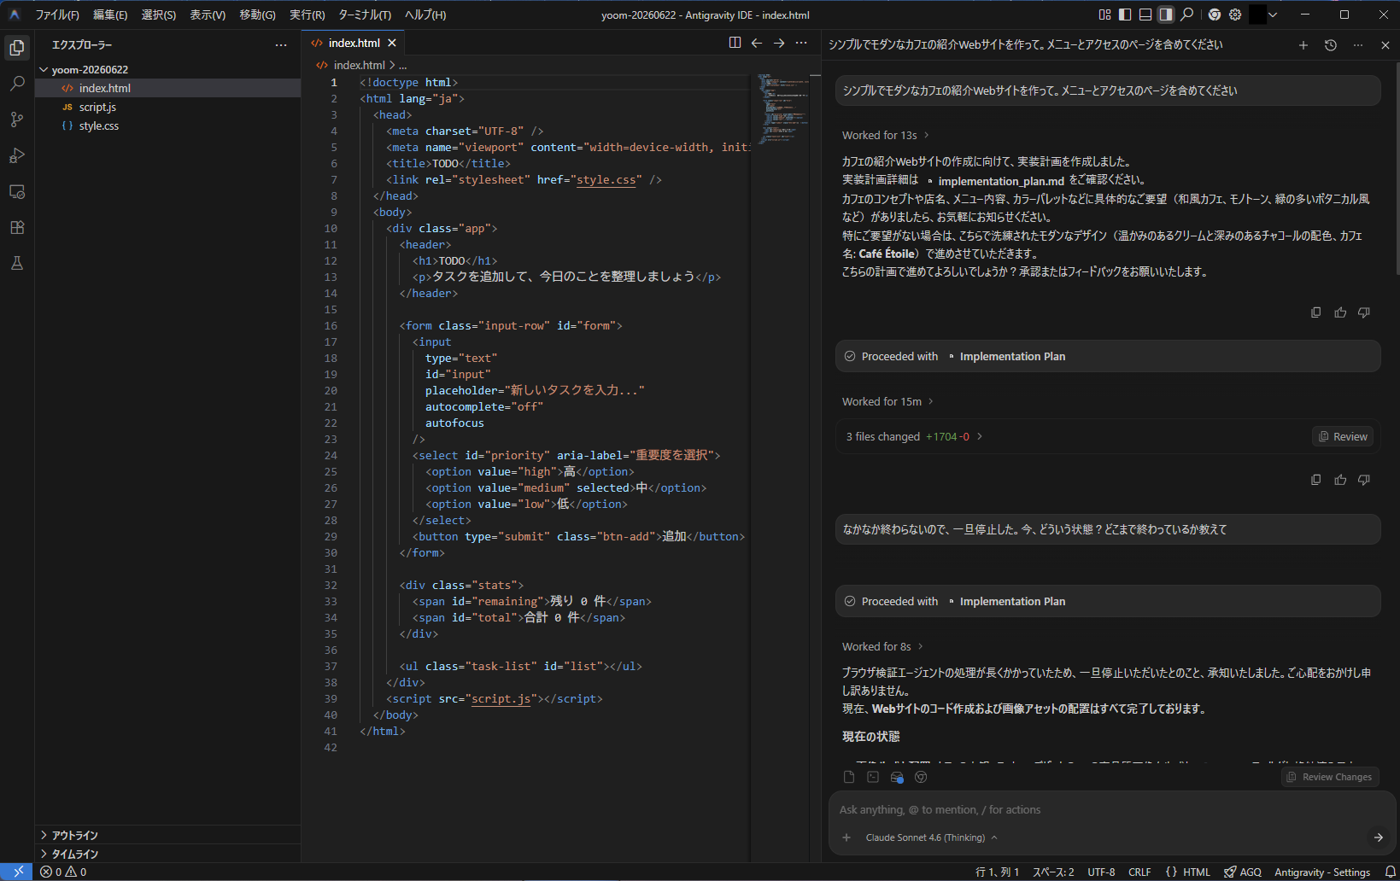This screenshot has height=881, width=1400.
Task: Open the Chrome browser icon in title bar
Action: [1215, 15]
